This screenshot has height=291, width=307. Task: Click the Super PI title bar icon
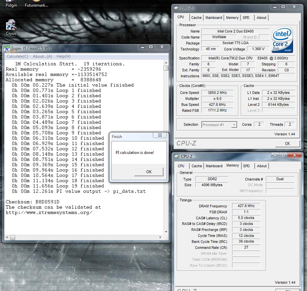pyautogui.click(x=7, y=48)
